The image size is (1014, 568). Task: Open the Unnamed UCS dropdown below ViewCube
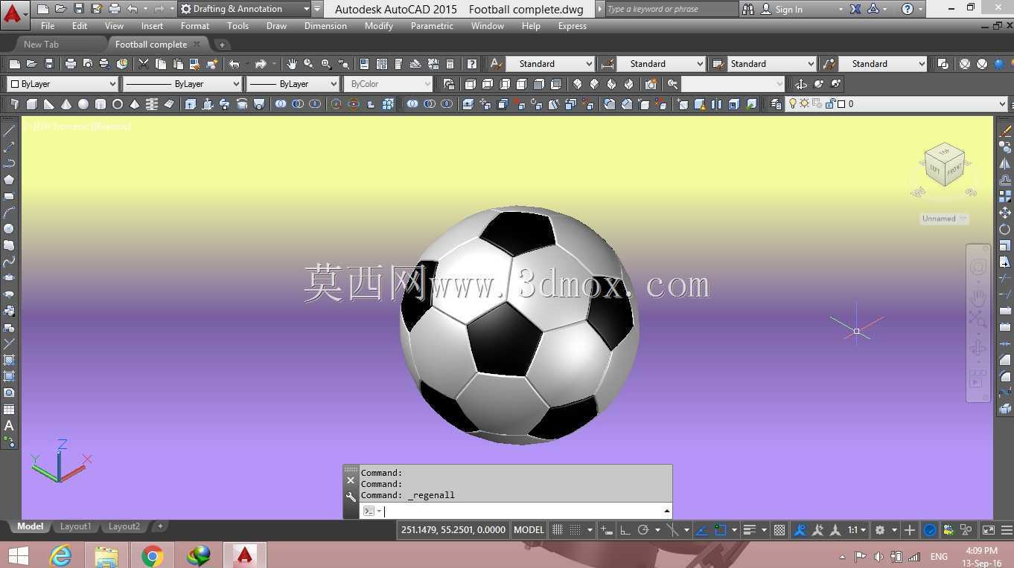pyautogui.click(x=945, y=219)
